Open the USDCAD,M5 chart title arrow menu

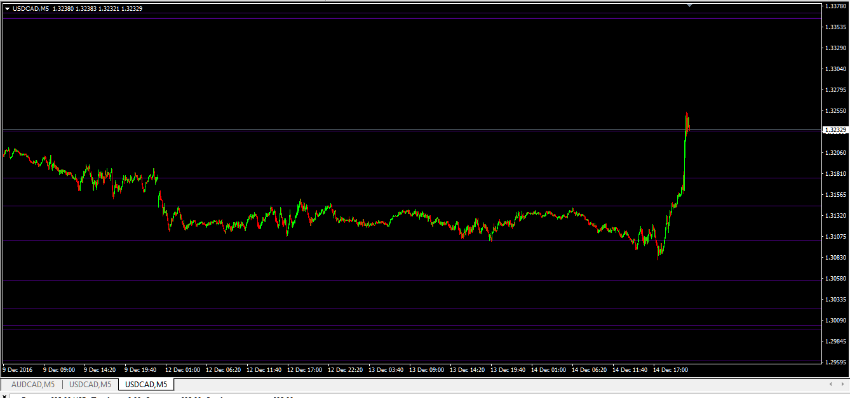[x=7, y=9]
